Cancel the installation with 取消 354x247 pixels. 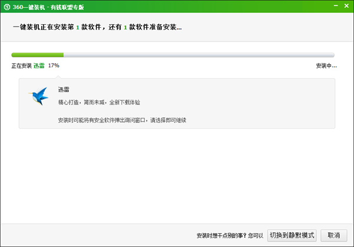(334, 235)
